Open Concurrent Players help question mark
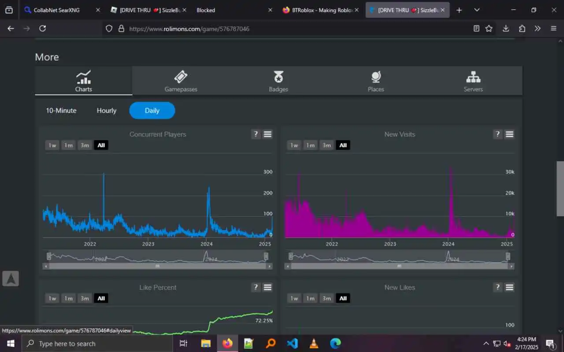This screenshot has width=564, height=352. tap(256, 134)
